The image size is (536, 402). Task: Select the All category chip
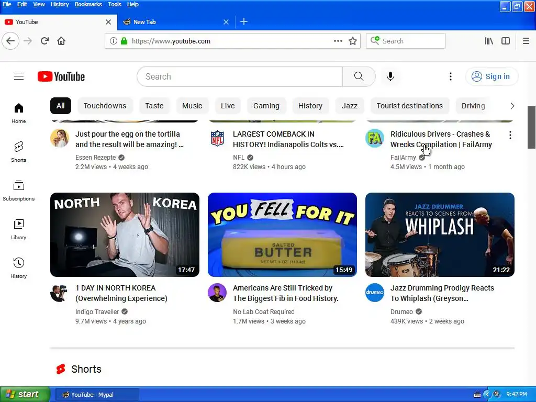[x=61, y=106]
